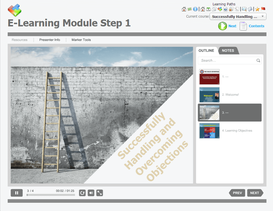The image size is (273, 211).
Task: Switch to the NOTES tab
Action: pos(228,51)
